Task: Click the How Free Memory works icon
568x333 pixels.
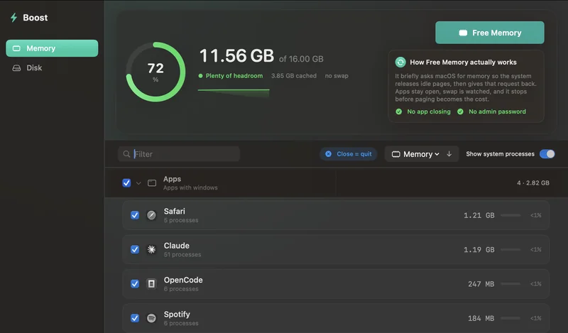Action: [x=400, y=62]
